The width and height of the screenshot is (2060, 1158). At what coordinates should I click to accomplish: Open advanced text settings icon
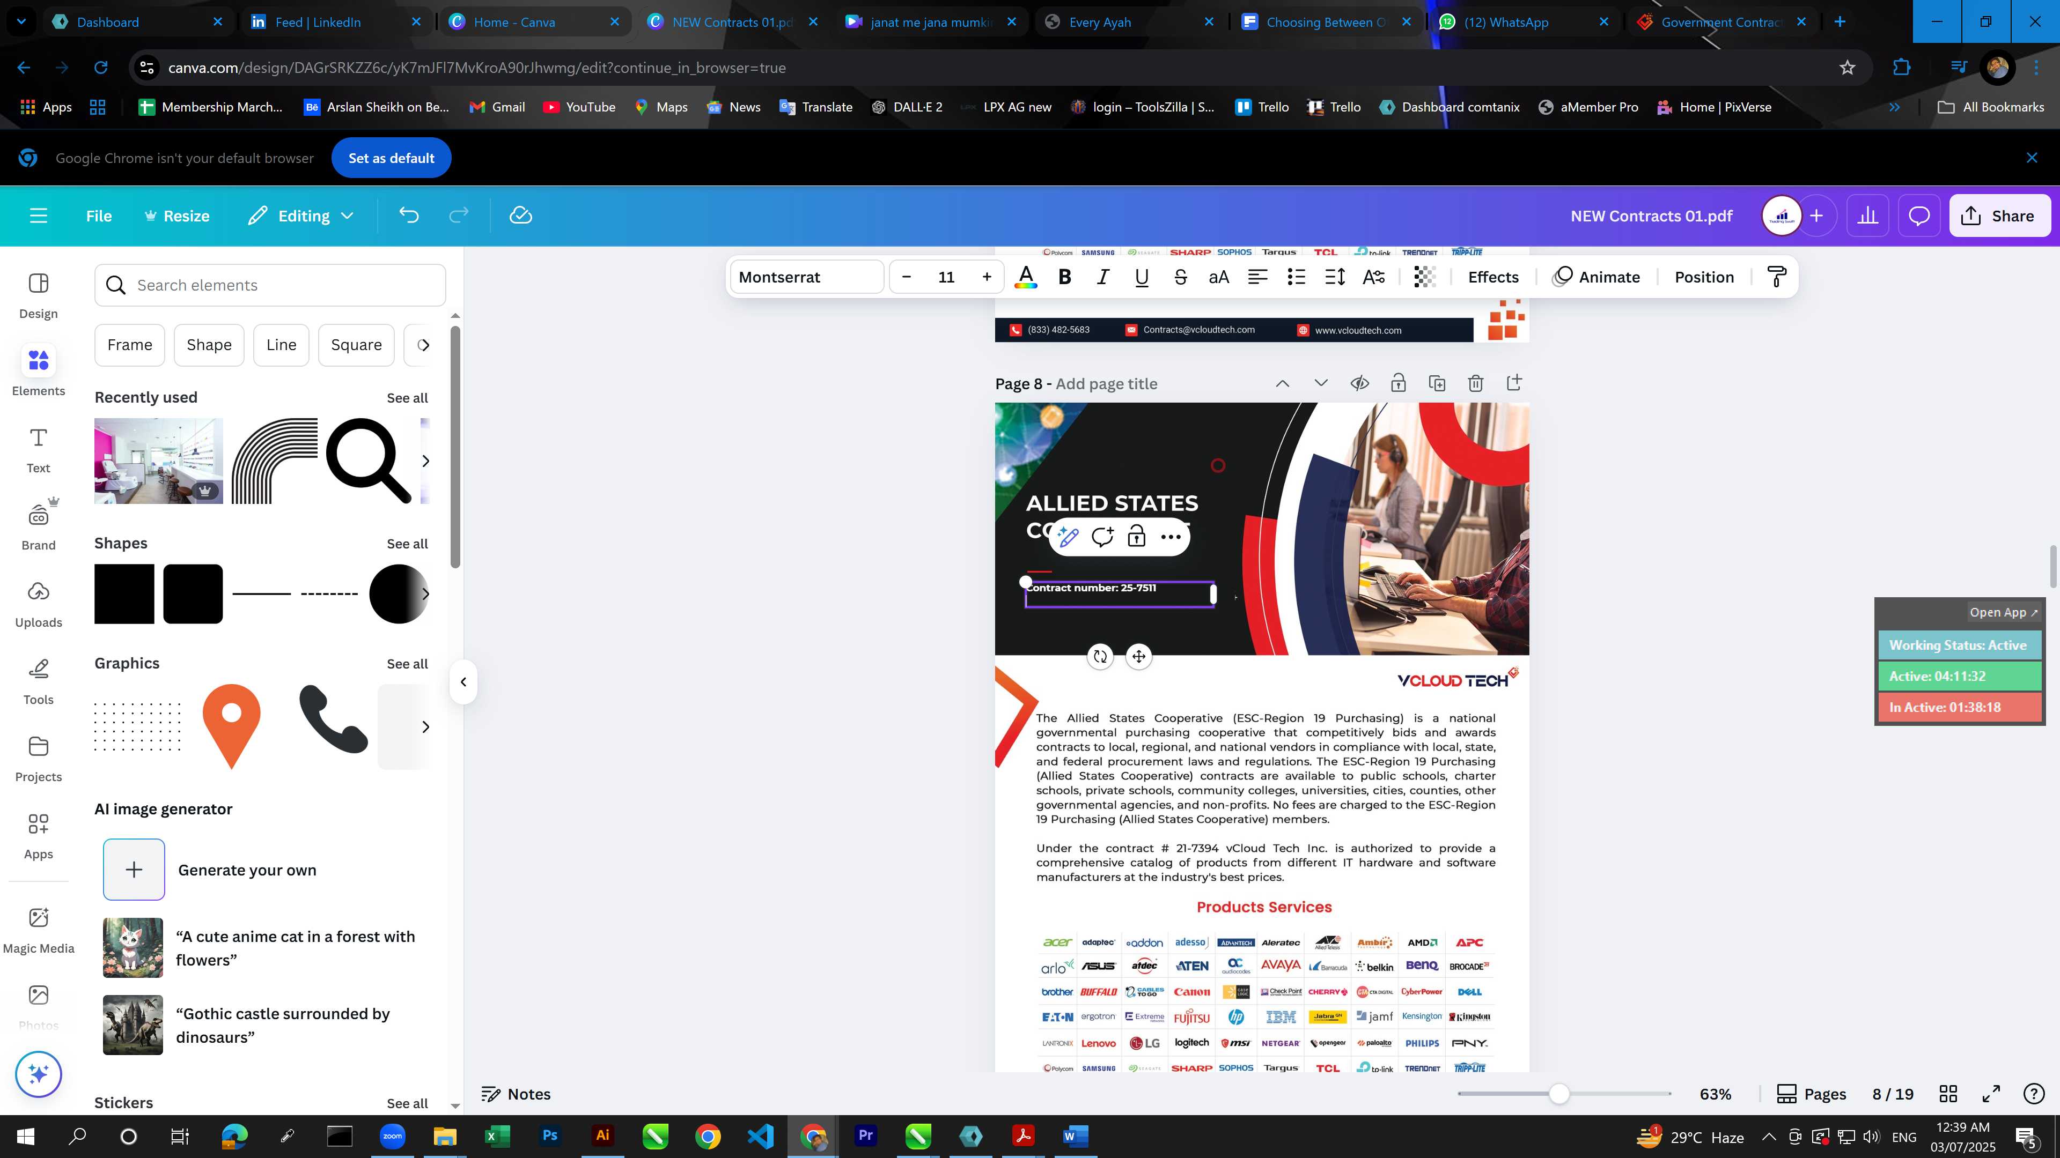click(1374, 277)
